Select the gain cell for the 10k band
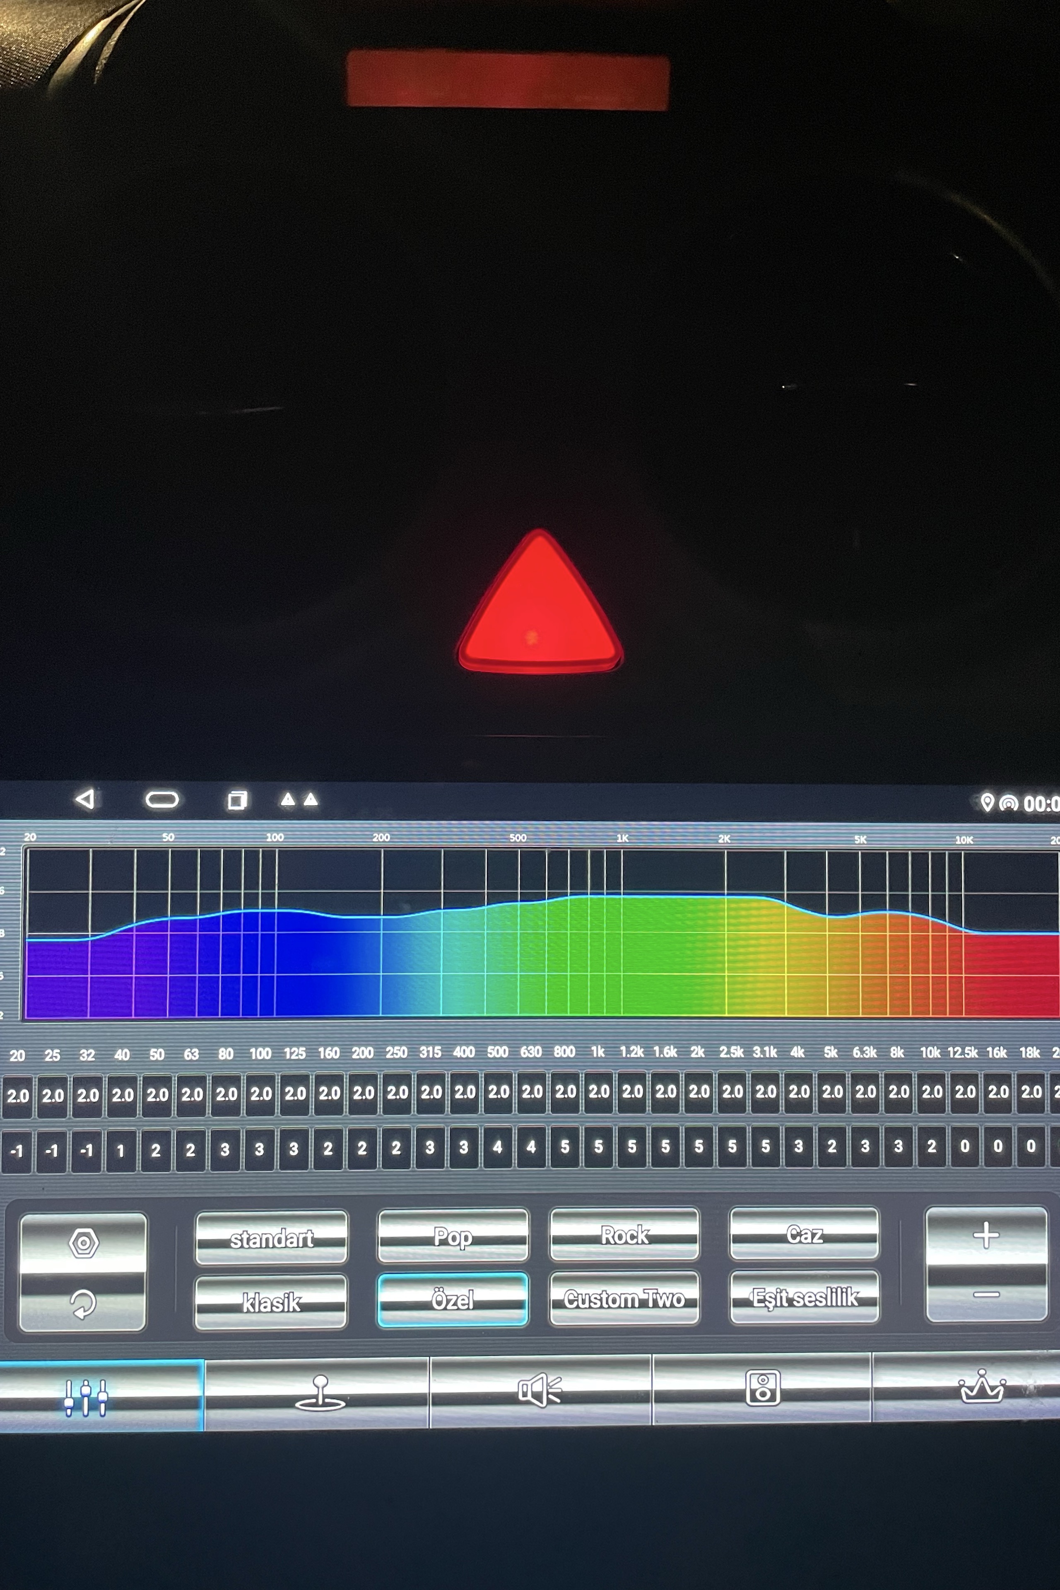Screen dimensions: 1060x1590 pos(932,1146)
